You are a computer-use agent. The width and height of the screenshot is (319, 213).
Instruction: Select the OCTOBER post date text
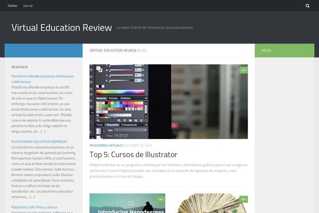coord(138,145)
